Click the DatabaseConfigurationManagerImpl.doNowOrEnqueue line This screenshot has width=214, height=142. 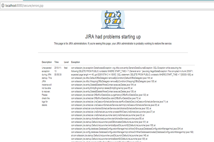point(127,129)
